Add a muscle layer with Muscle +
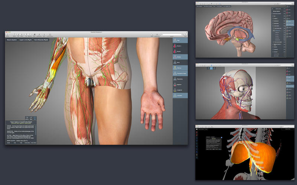This screenshot has height=185, width=297. (x=180, y=46)
